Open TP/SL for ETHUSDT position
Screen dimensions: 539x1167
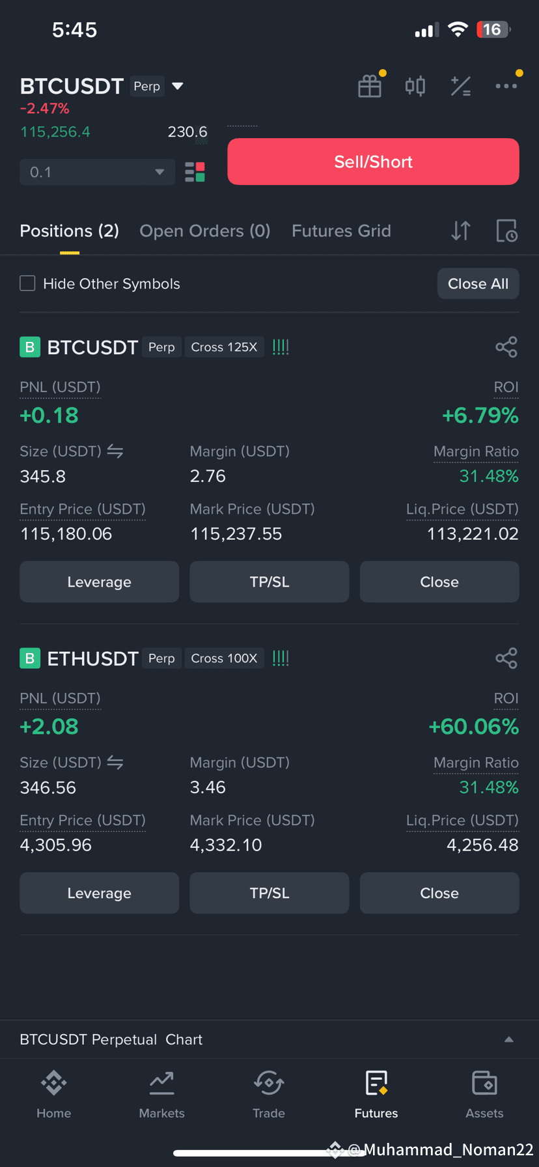269,893
